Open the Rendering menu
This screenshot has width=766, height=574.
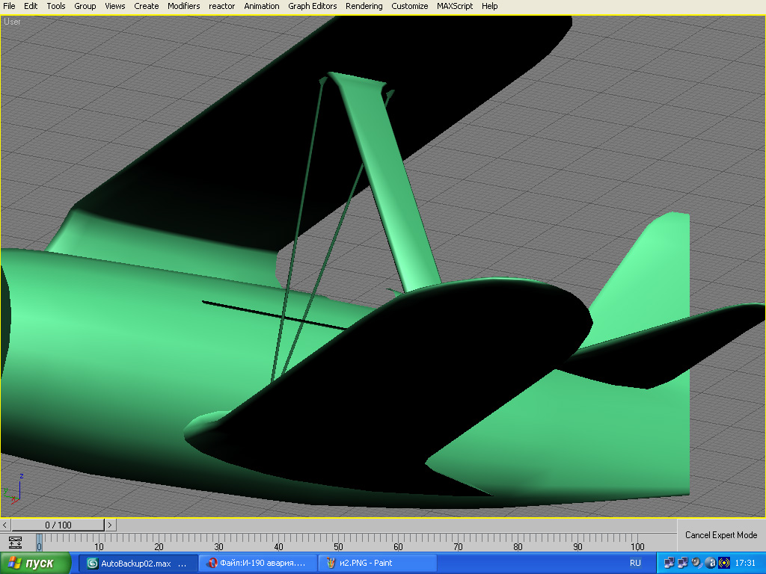(364, 6)
